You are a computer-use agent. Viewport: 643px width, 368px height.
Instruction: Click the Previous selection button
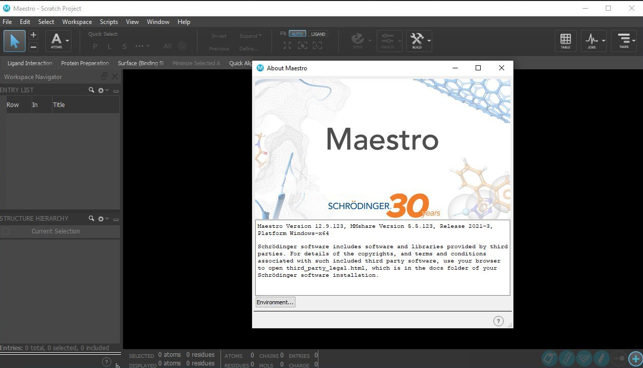click(219, 49)
